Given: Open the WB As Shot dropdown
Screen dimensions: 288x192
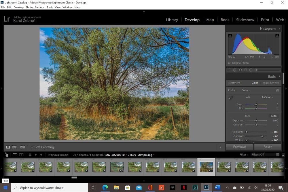Looking at the screenshot, I should [x=267, y=97].
